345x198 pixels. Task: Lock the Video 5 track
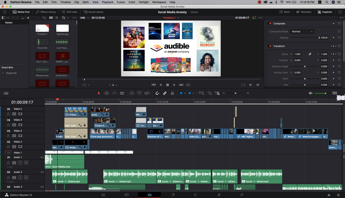pos(8,114)
